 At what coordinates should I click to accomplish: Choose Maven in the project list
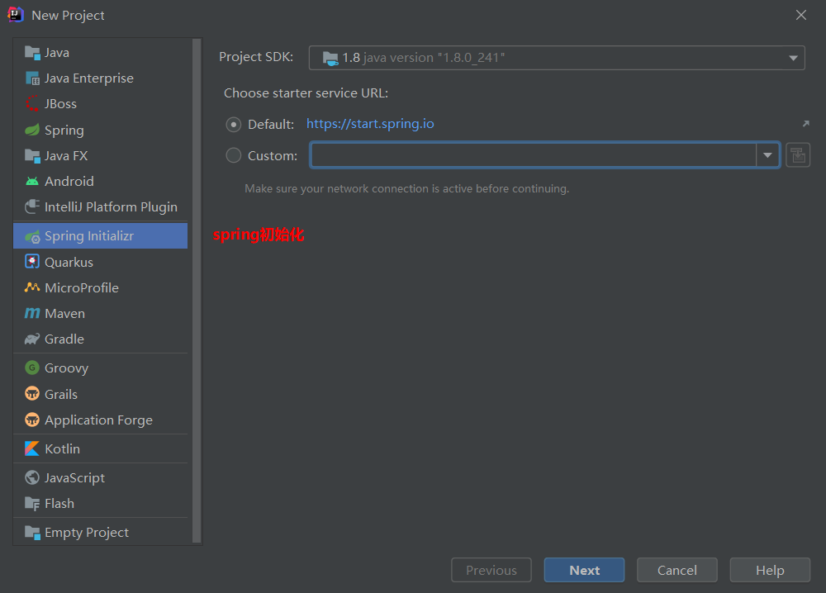pos(100,313)
